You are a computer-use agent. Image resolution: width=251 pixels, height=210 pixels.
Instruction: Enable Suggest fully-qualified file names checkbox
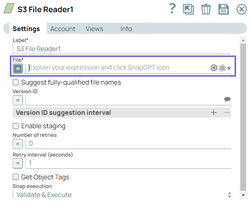(16, 83)
